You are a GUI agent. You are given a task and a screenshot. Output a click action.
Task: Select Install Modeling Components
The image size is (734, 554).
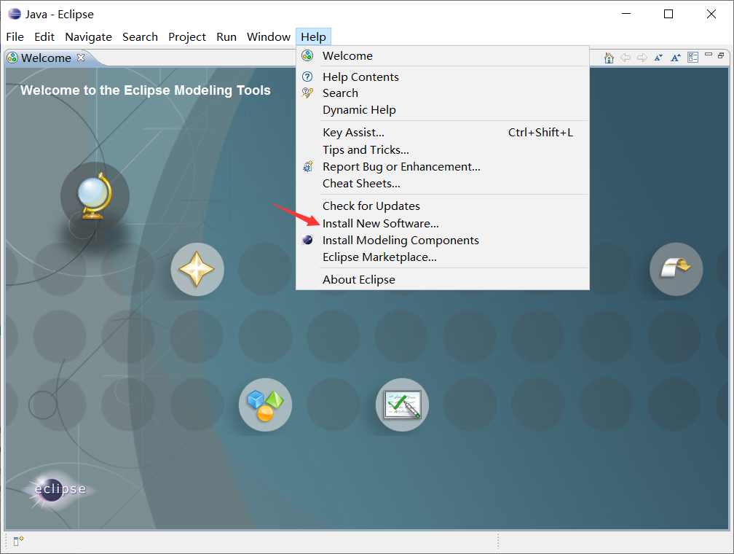443,241
